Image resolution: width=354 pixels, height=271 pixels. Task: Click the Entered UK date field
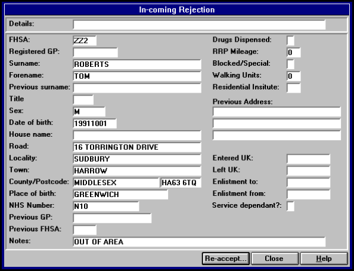(x=308, y=159)
